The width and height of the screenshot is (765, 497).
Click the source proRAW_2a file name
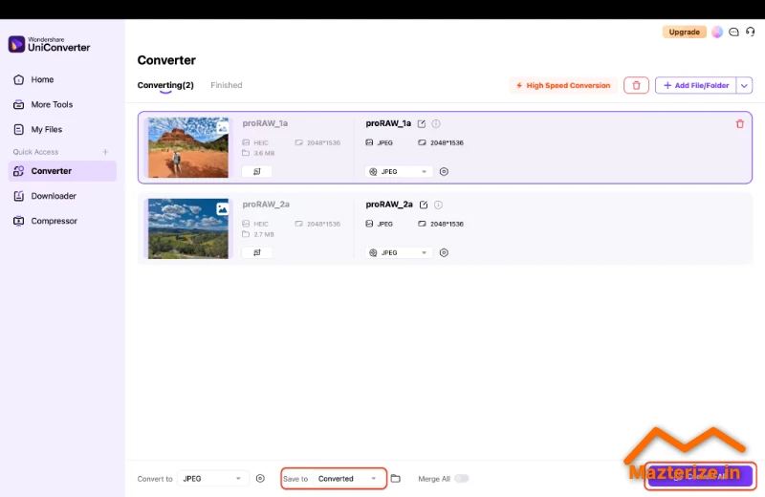(x=266, y=205)
